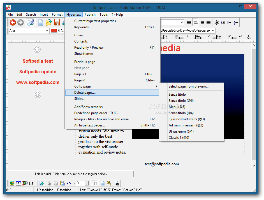Apply numbered list formatting
264x200 pixels.
pyautogui.click(x=236, y=22)
